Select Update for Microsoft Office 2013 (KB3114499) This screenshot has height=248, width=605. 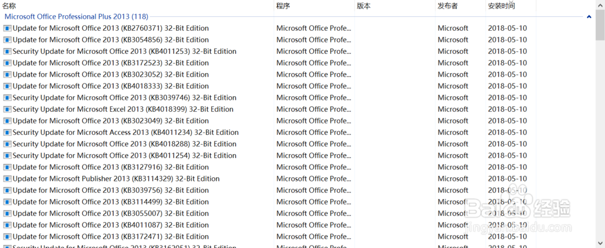(111, 201)
